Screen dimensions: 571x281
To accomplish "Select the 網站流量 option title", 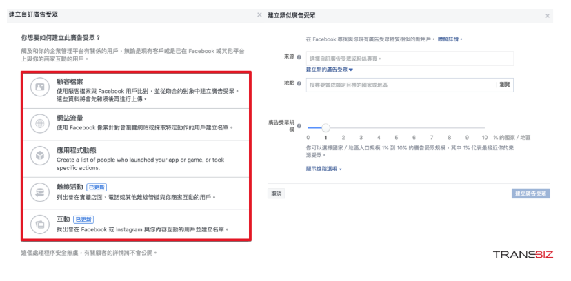I will coord(70,118).
